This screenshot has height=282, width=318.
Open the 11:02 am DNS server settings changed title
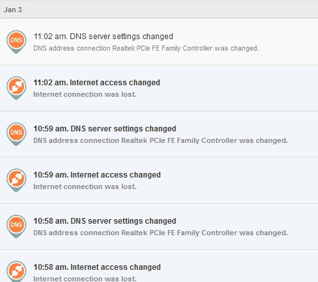pos(103,37)
